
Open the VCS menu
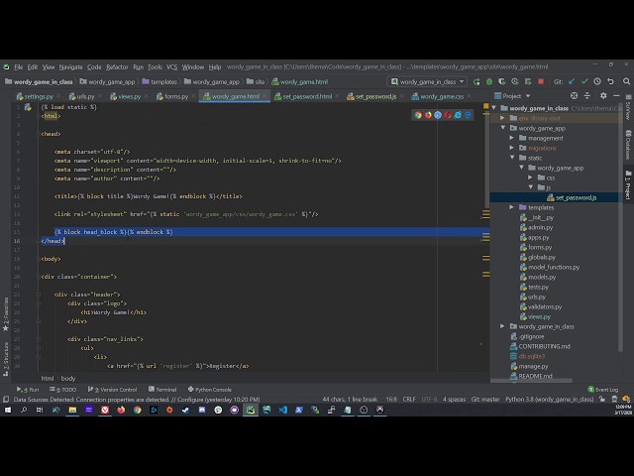coord(171,67)
